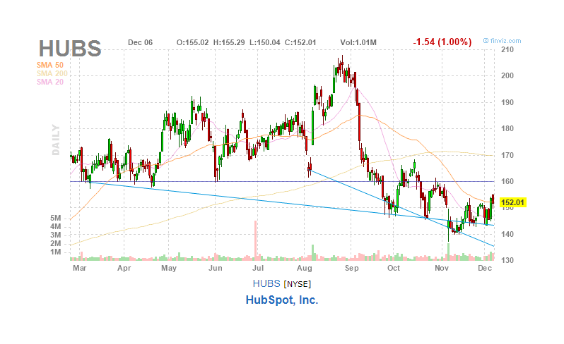
Task: Click the Apr month label
Action: (x=124, y=269)
